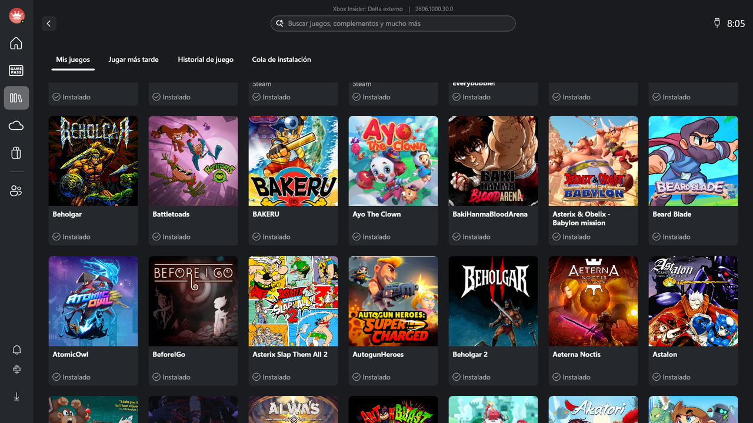Open the Atomic Owl cover art

pyautogui.click(x=94, y=301)
